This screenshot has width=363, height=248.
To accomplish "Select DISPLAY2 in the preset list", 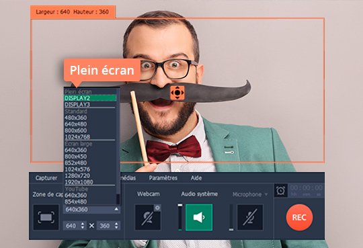I will pyautogui.click(x=90, y=98).
